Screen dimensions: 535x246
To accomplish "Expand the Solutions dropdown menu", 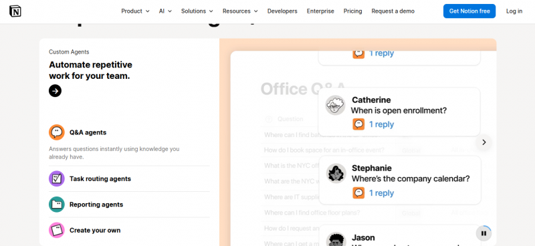I will click(x=197, y=11).
